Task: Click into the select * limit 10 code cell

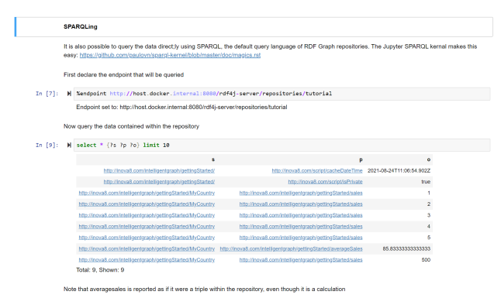Action: [x=282, y=146]
